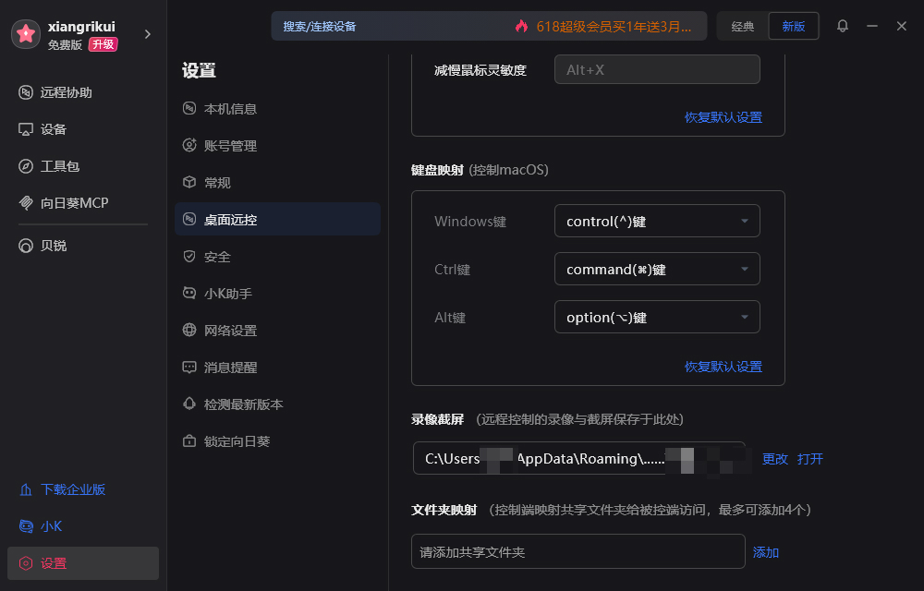Click 恢复默认设置 under keyboard mapping
The width and height of the screenshot is (924, 591).
(723, 367)
